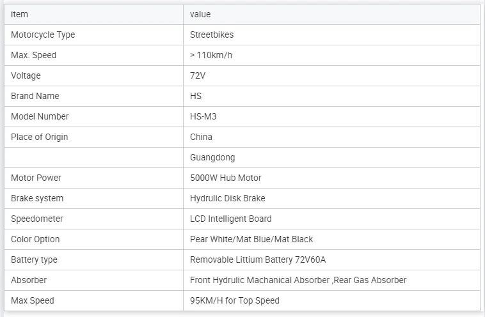The height and width of the screenshot is (317, 485).
Task: Select the 'Absorber' row label
Action: pos(29,280)
